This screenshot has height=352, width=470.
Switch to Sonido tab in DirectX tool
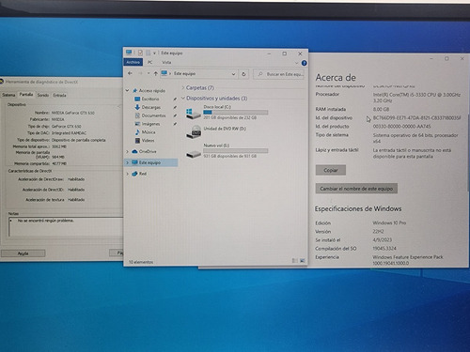pos(43,95)
